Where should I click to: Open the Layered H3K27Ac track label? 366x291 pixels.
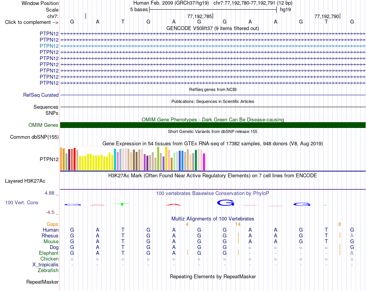point(25,181)
